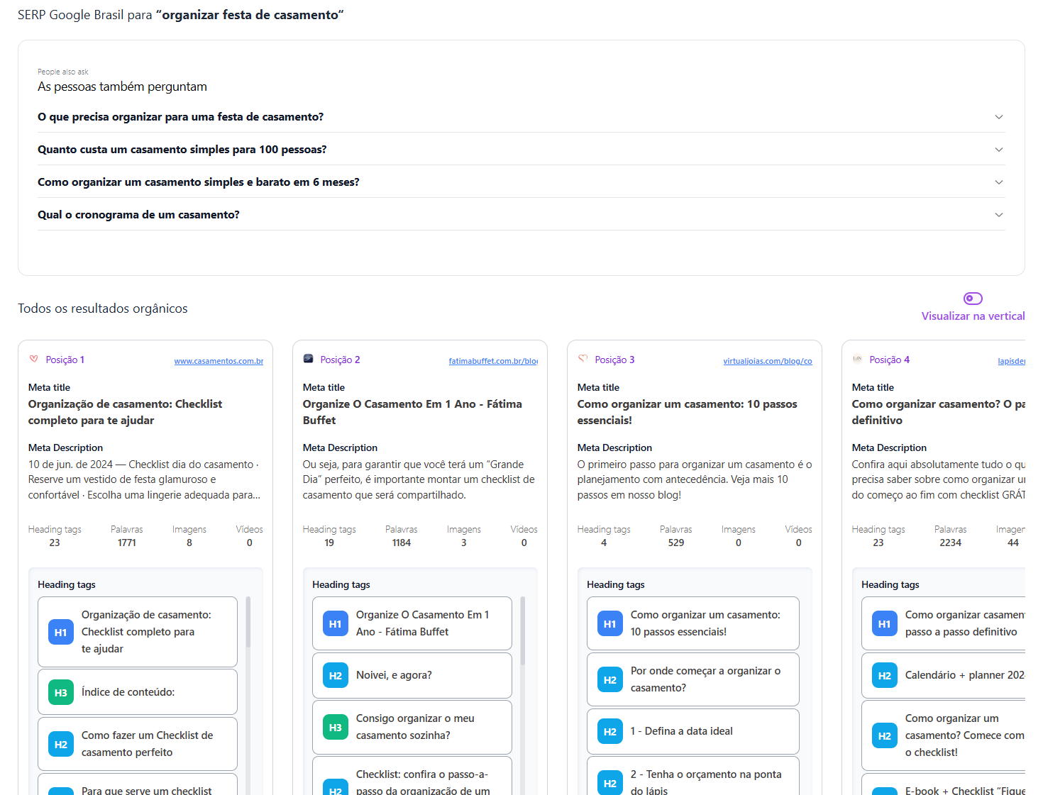This screenshot has width=1043, height=795.
Task: Click the Fátima Buffet favicon on Posição 2
Action: (x=308, y=359)
